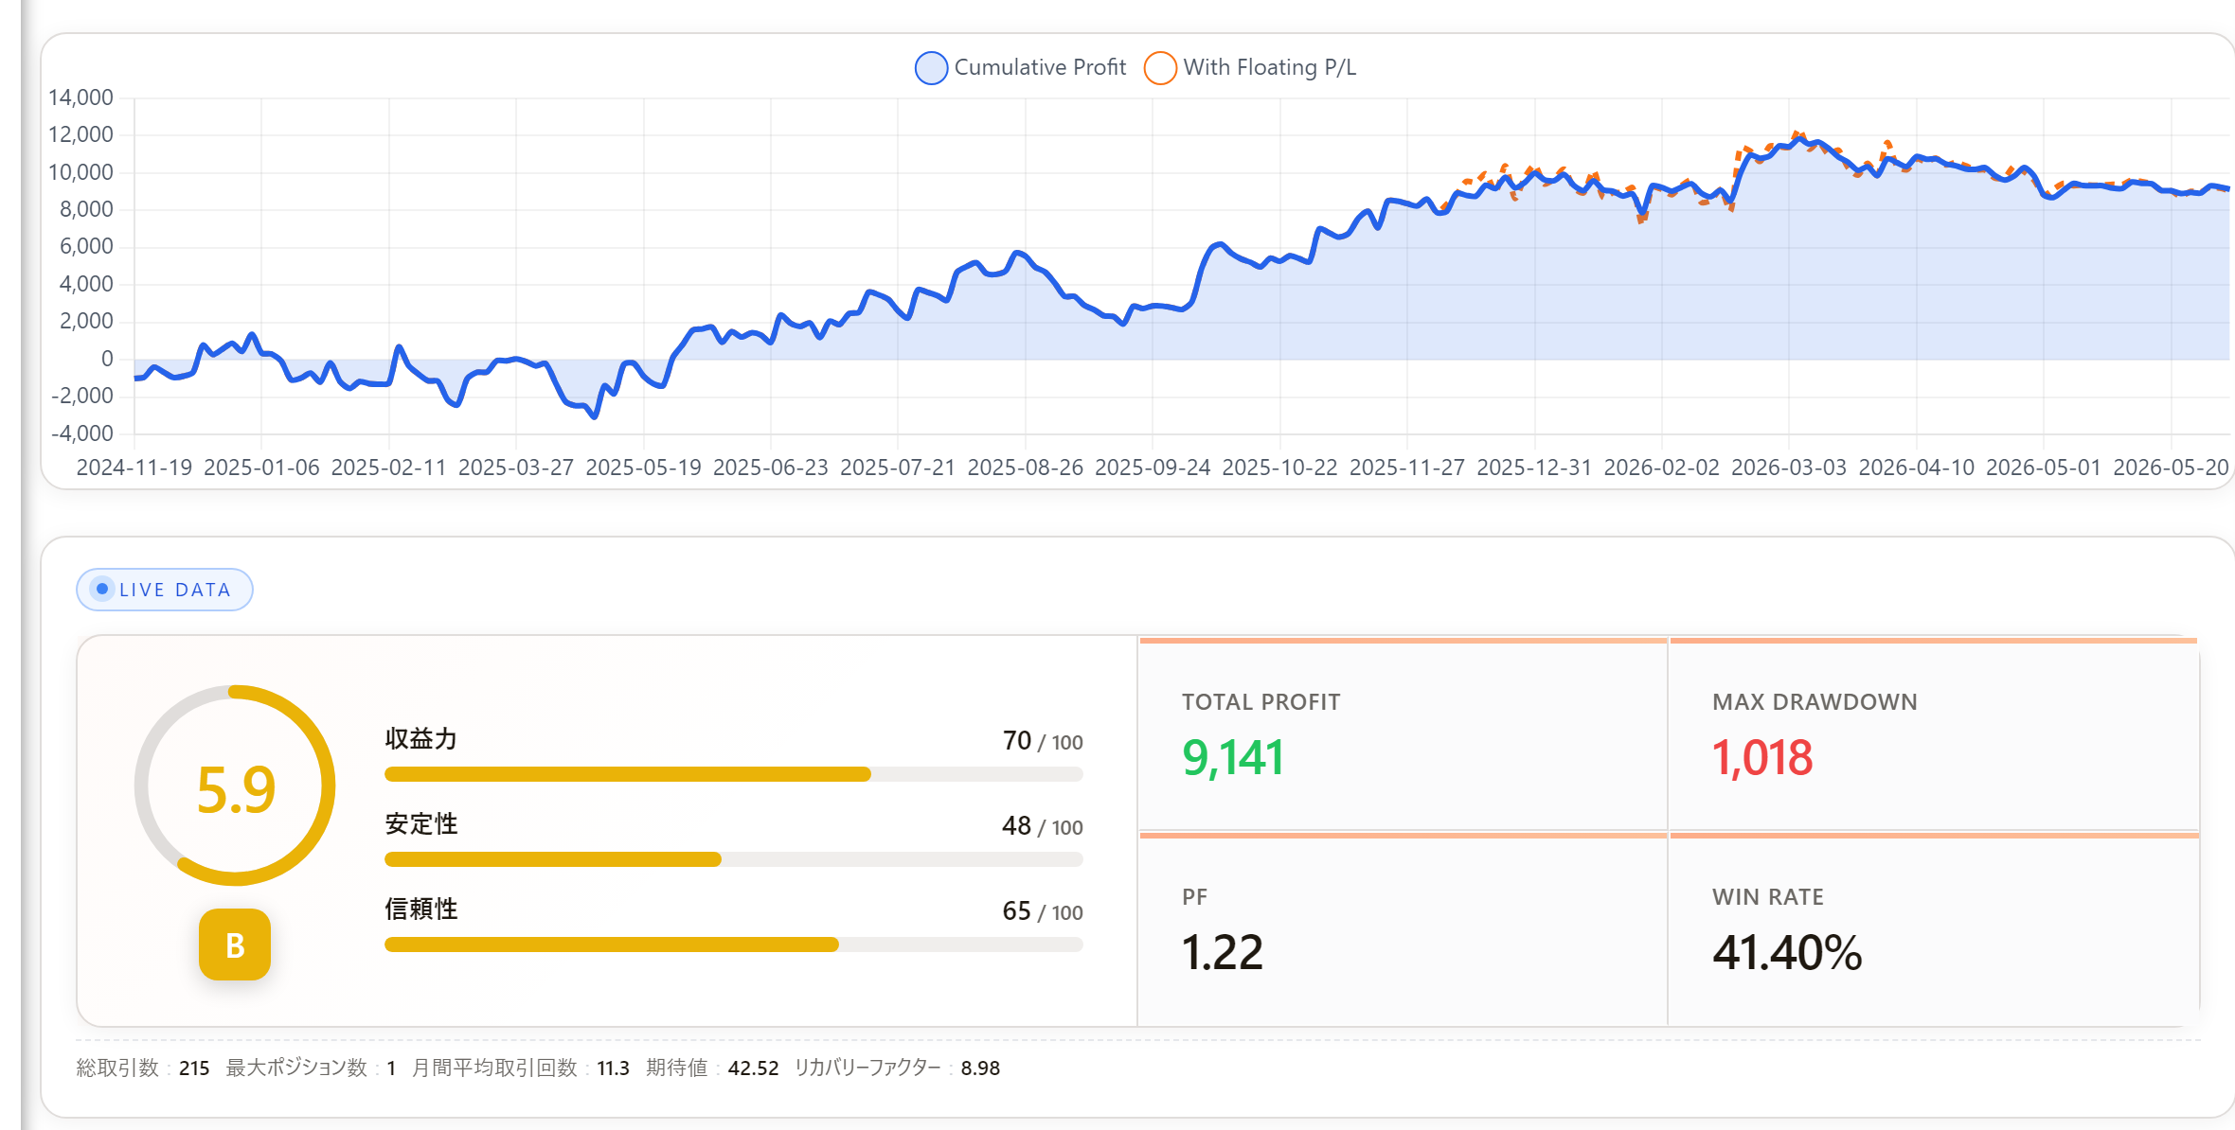Image resolution: width=2235 pixels, height=1130 pixels.
Task: Click the 収益力 label
Action: [x=421, y=739]
